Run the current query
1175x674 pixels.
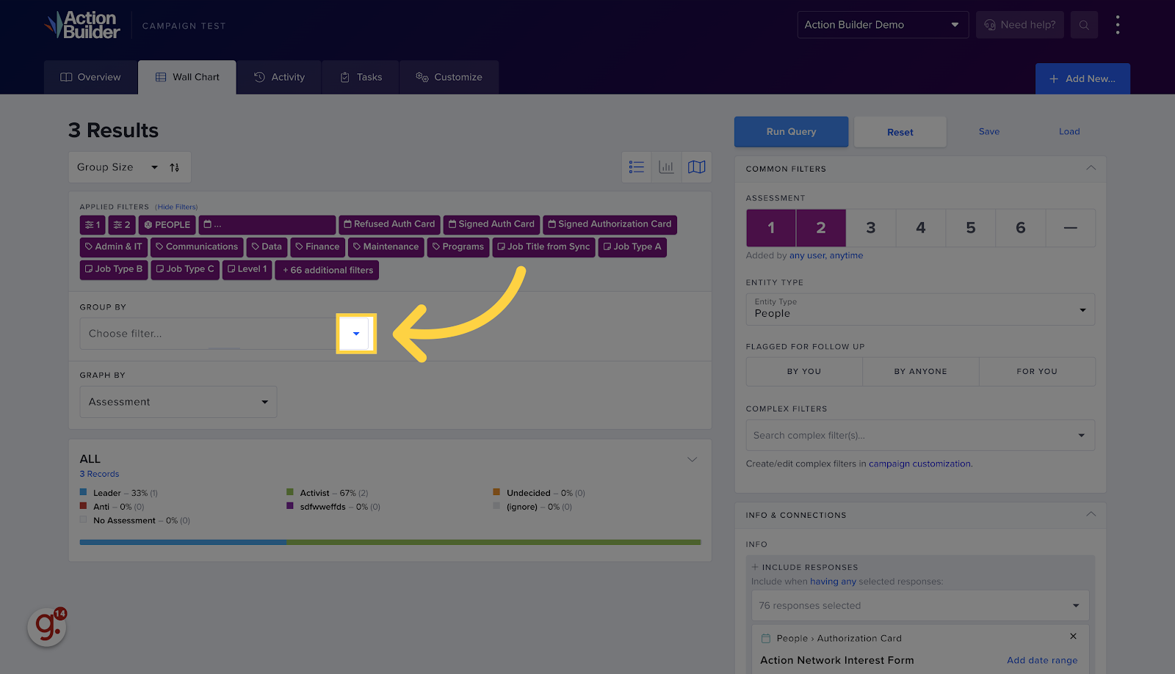click(790, 131)
